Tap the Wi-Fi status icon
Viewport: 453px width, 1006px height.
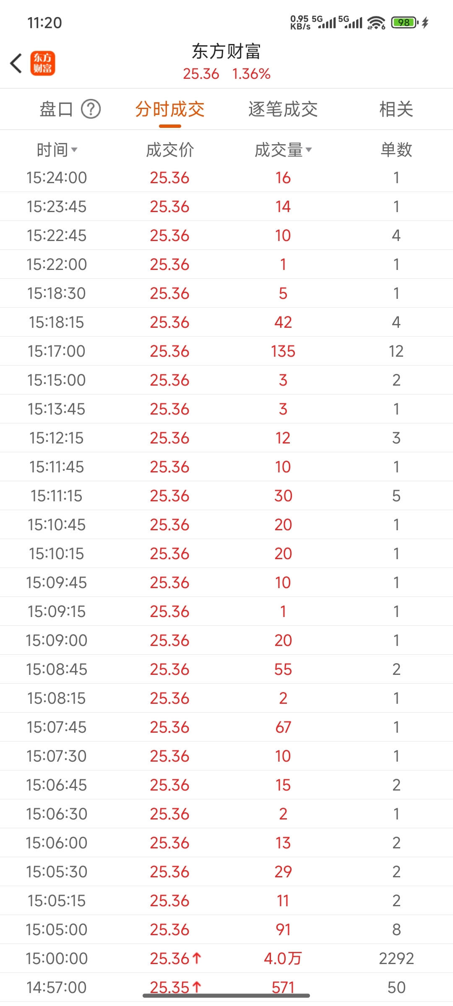pos(376,23)
